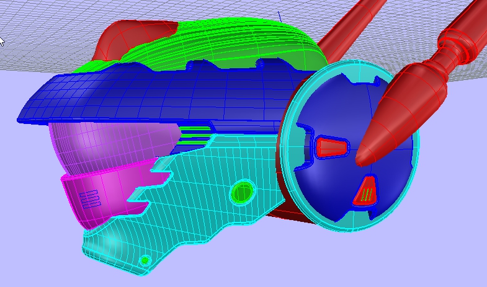
Task: Select red triangular vent with green slats
Action: pyautogui.click(x=366, y=192)
